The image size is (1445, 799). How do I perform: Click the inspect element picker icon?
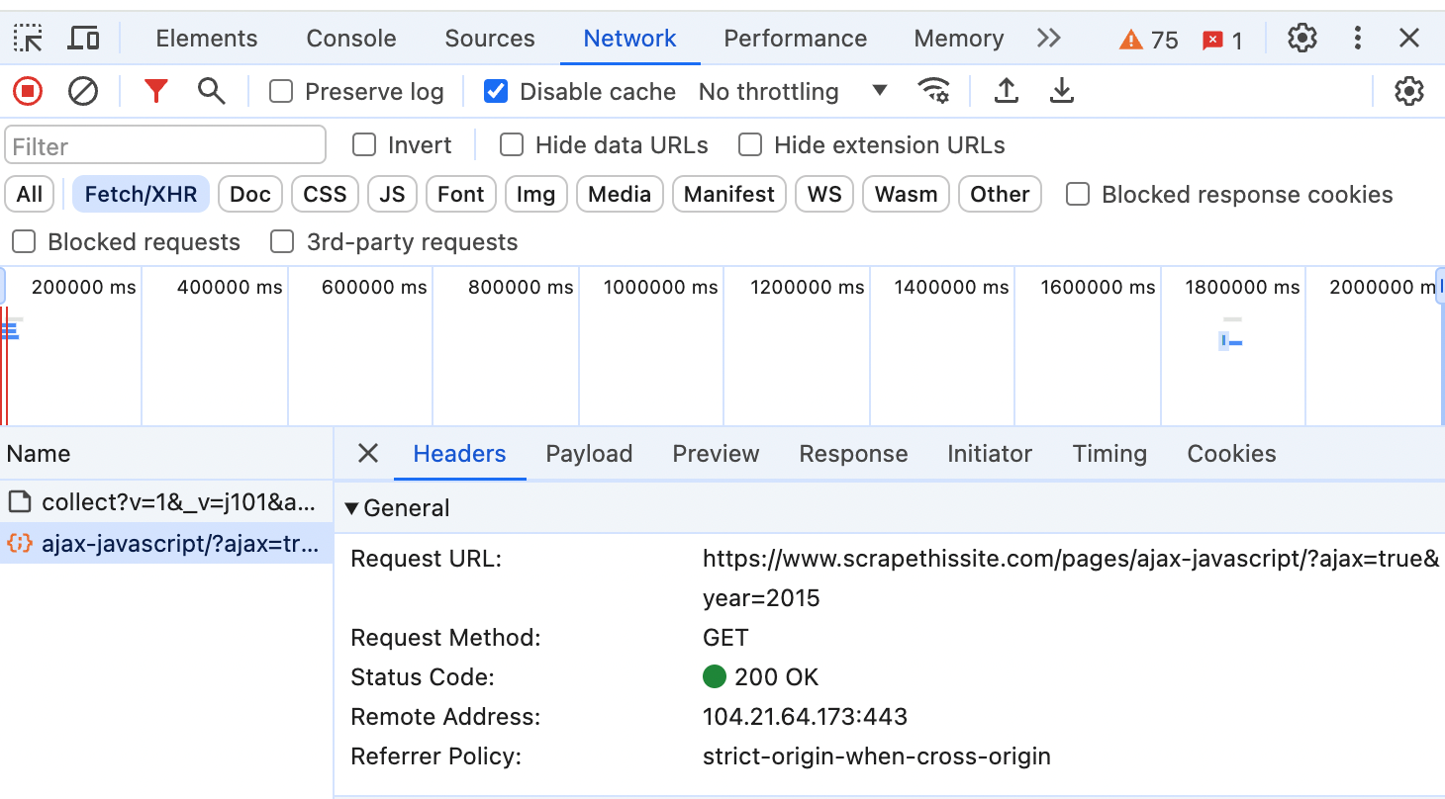pyautogui.click(x=28, y=39)
